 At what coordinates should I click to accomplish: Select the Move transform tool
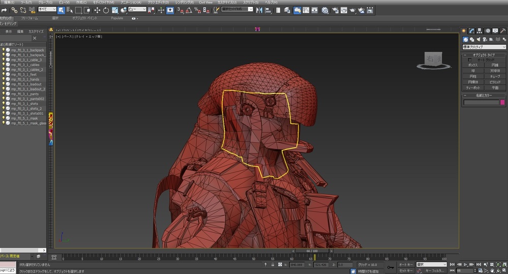click(97, 10)
